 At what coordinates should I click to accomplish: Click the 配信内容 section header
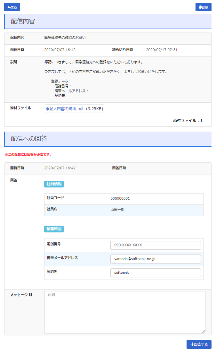(23, 22)
